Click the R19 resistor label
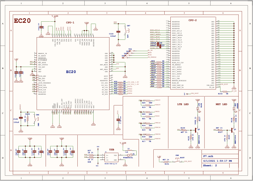253x181 pixels. pos(144,107)
